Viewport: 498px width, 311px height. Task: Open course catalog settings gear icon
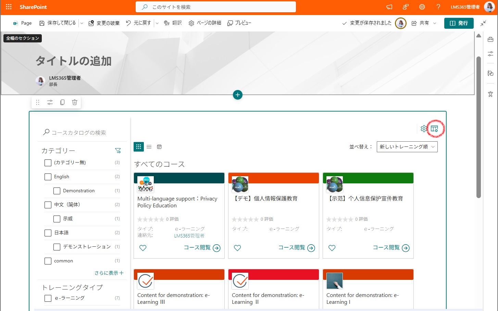point(424,129)
